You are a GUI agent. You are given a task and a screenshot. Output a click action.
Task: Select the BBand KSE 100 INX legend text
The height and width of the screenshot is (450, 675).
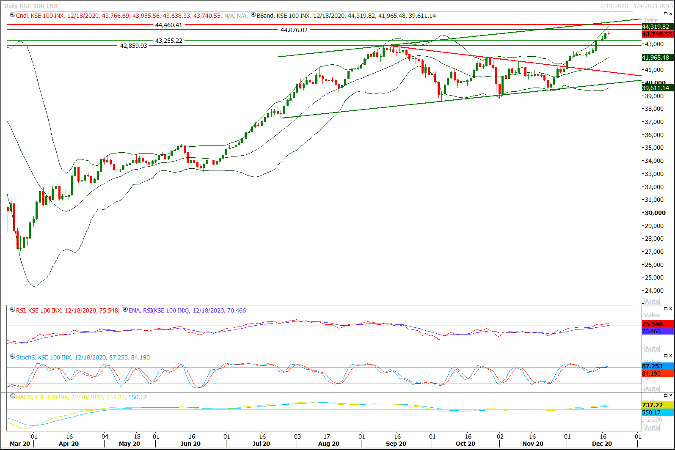tap(346, 16)
